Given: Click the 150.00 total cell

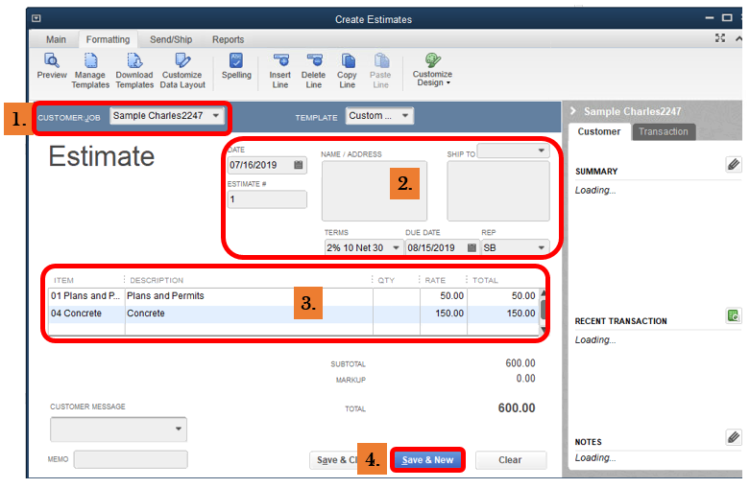Looking at the screenshot, I should coord(503,314).
